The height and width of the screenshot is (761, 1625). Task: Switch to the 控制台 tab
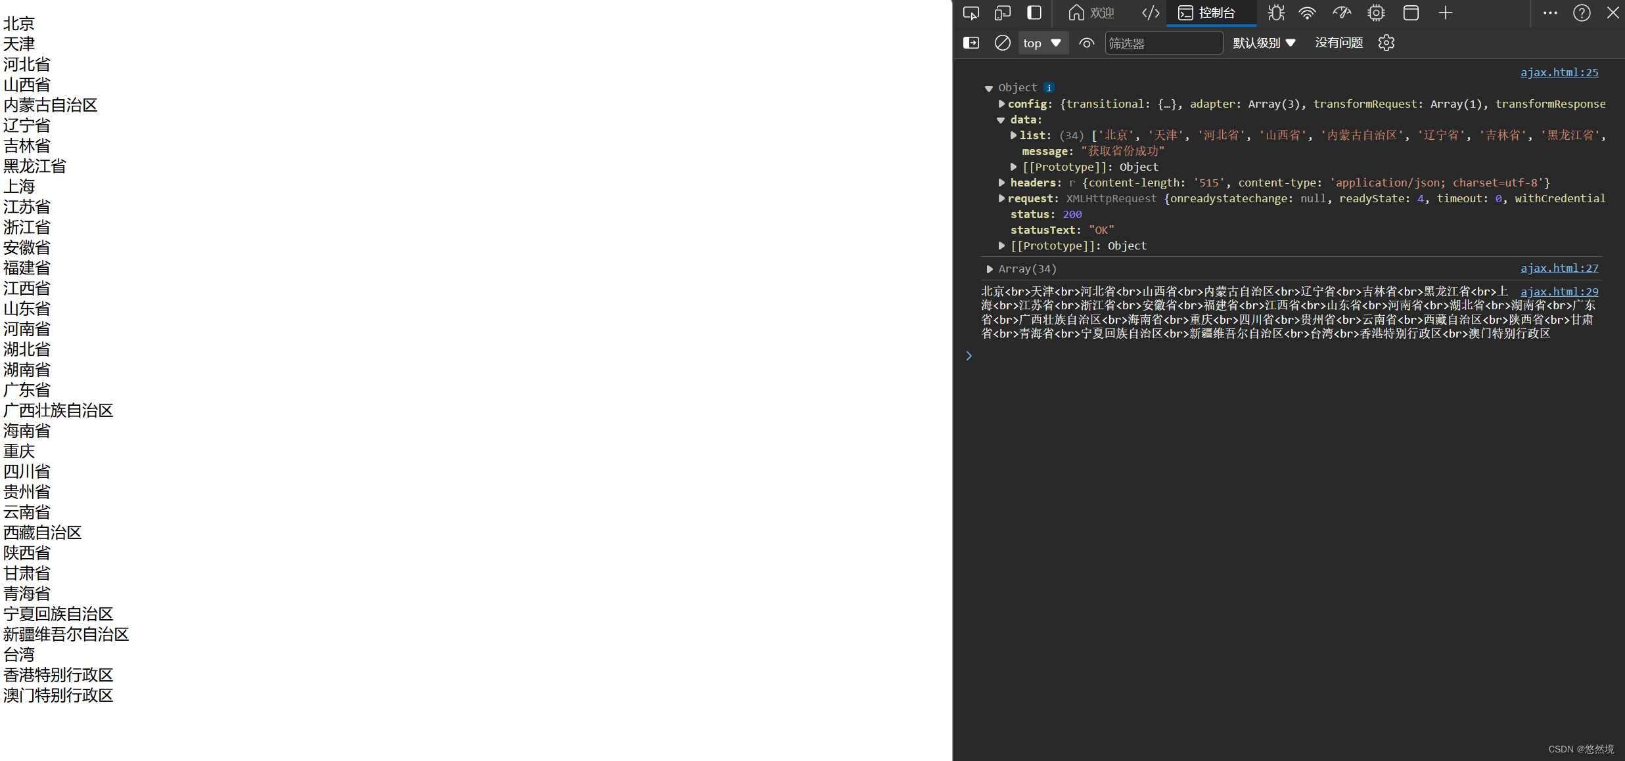pyautogui.click(x=1207, y=13)
